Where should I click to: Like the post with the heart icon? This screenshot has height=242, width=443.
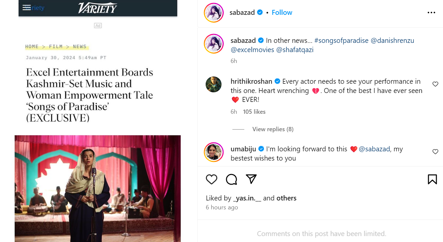click(212, 179)
